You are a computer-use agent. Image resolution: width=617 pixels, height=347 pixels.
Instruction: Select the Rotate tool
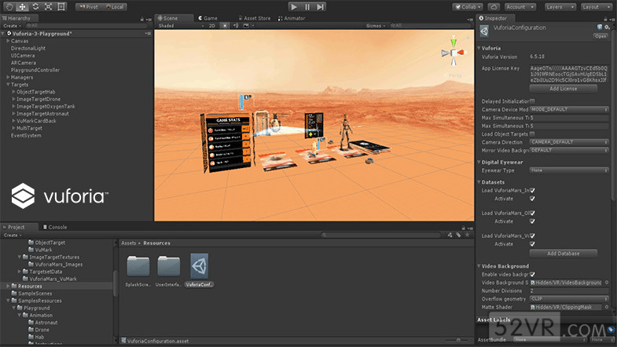click(x=35, y=7)
